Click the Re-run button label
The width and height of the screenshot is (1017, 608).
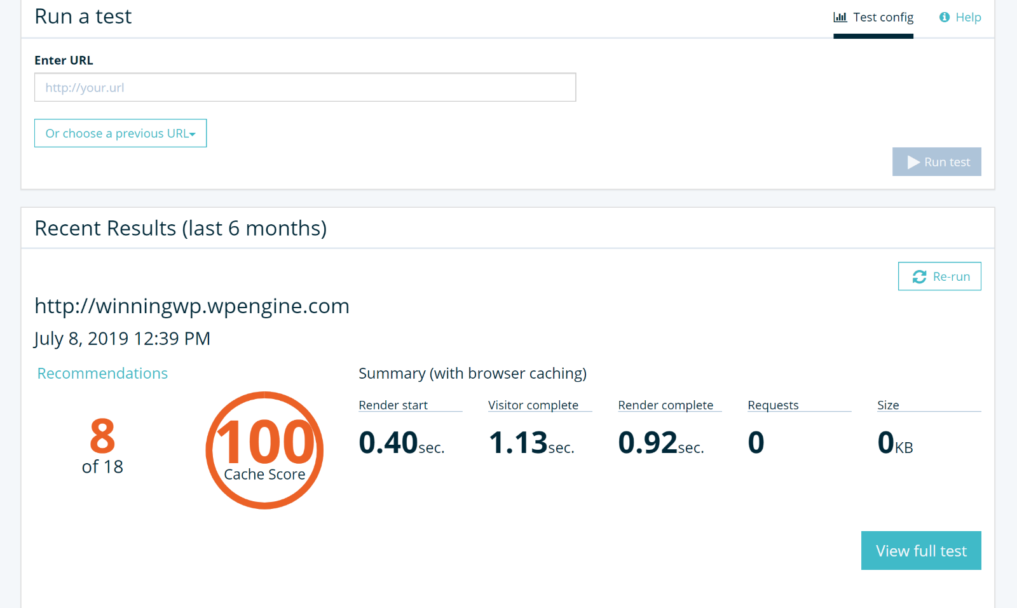pyautogui.click(x=952, y=276)
